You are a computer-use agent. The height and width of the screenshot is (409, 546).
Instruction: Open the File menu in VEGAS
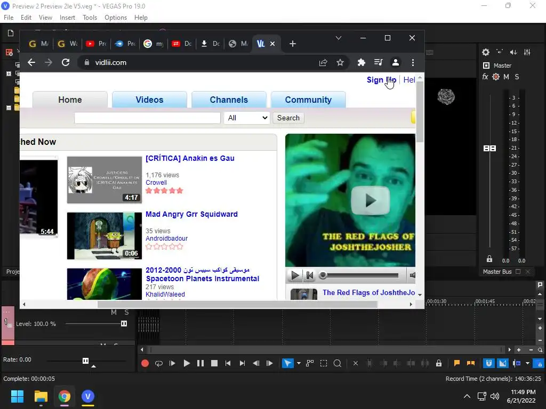point(9,18)
